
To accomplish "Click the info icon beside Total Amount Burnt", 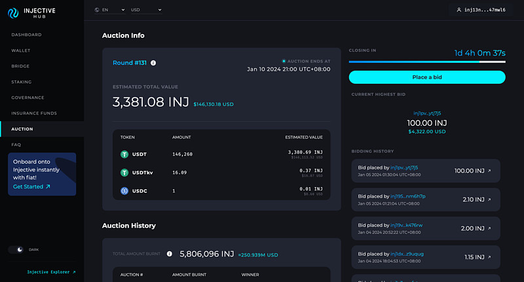I will pos(169,254).
